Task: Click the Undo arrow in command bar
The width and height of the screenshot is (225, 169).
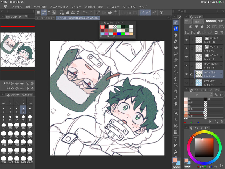Action: [85, 13]
